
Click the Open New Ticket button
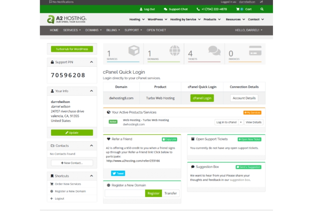pyautogui.click(x=249, y=139)
